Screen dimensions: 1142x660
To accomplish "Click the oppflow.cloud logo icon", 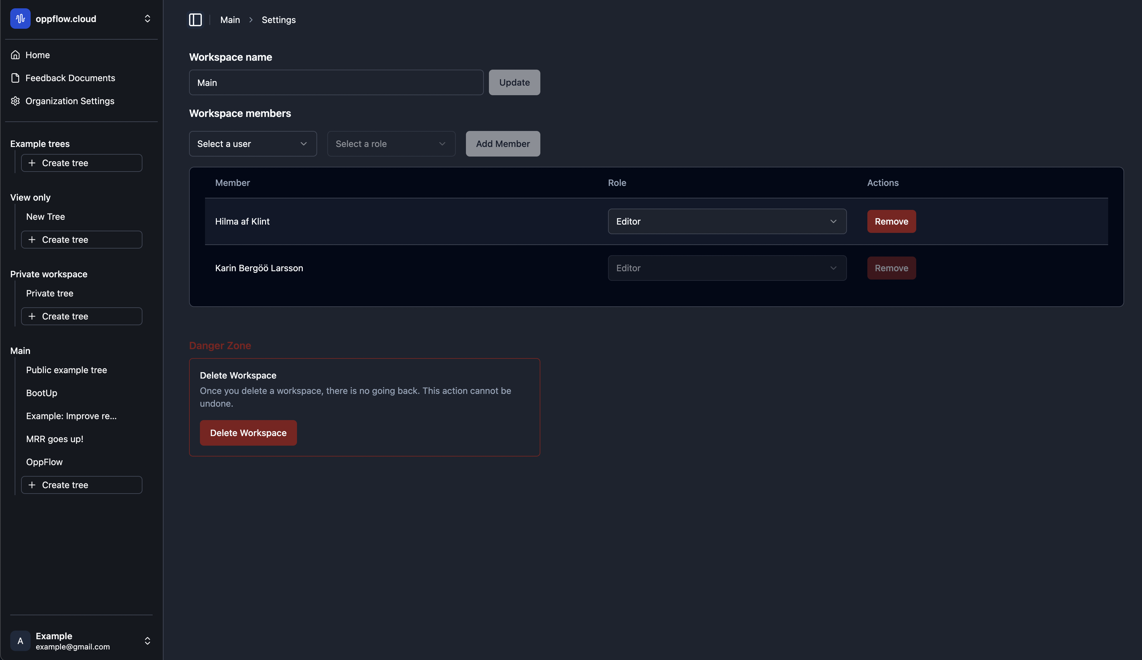I will point(20,19).
